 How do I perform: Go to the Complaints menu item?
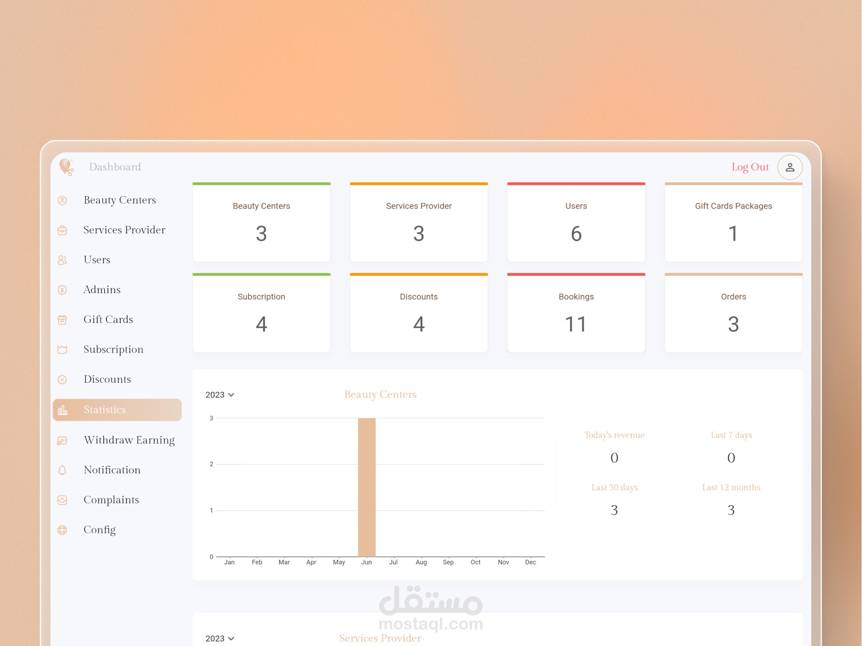point(111,500)
